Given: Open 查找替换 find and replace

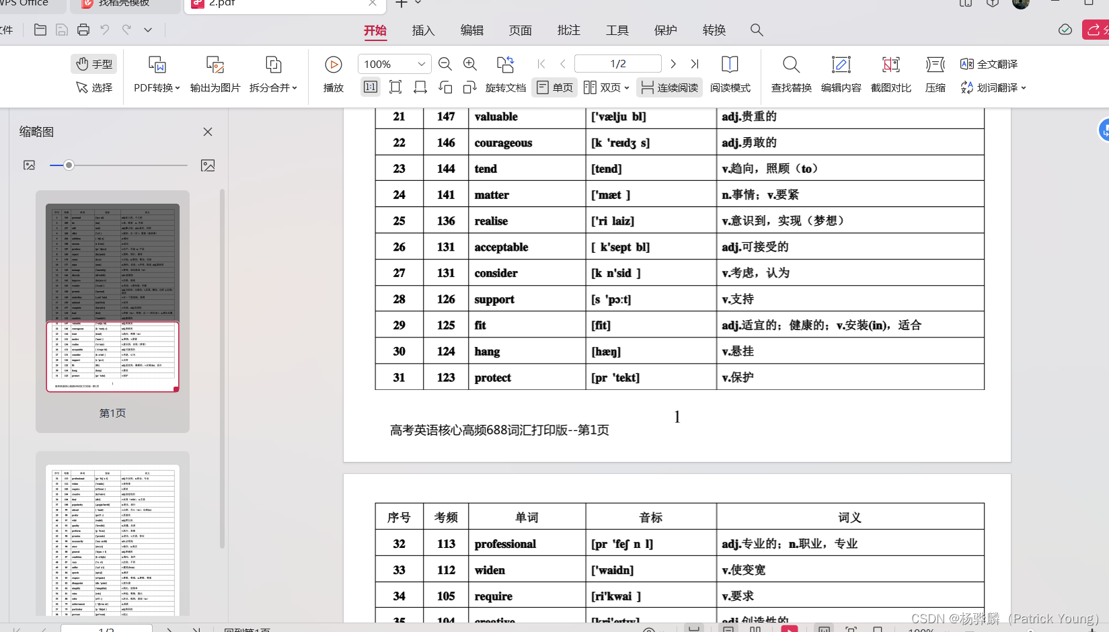Looking at the screenshot, I should click(x=792, y=75).
